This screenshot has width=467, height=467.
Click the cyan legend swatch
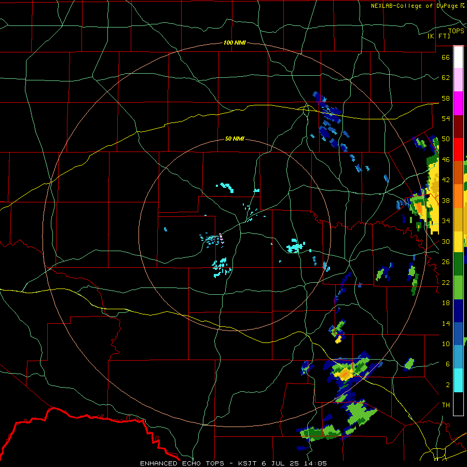[x=458, y=380]
